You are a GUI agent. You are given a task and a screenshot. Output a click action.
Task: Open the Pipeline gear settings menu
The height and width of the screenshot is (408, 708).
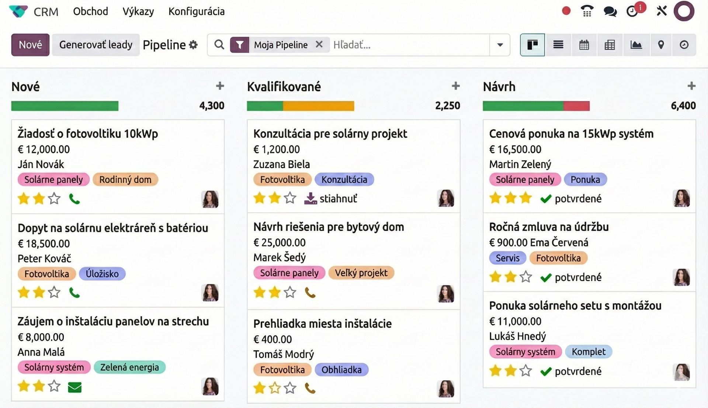tap(193, 45)
